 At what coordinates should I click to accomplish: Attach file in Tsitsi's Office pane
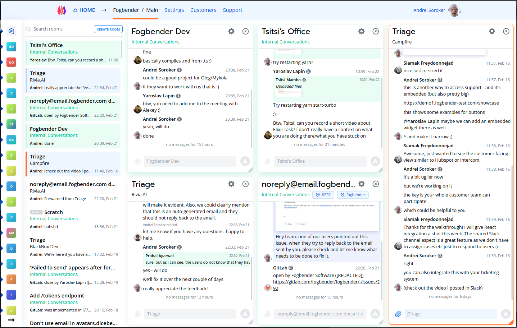[x=268, y=161]
